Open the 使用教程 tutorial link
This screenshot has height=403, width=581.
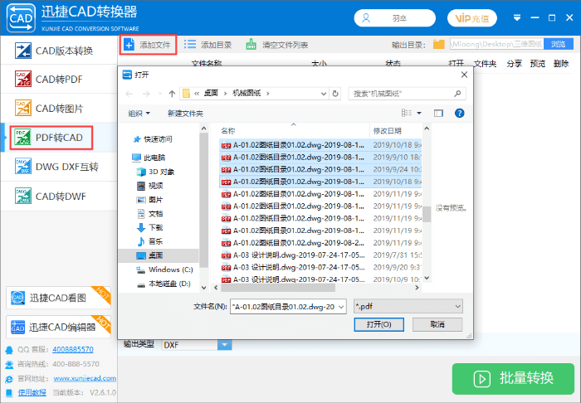click(32, 392)
